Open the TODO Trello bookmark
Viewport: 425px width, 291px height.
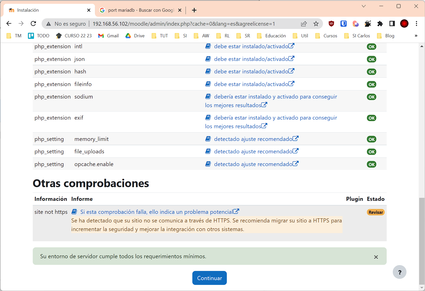tap(39, 36)
